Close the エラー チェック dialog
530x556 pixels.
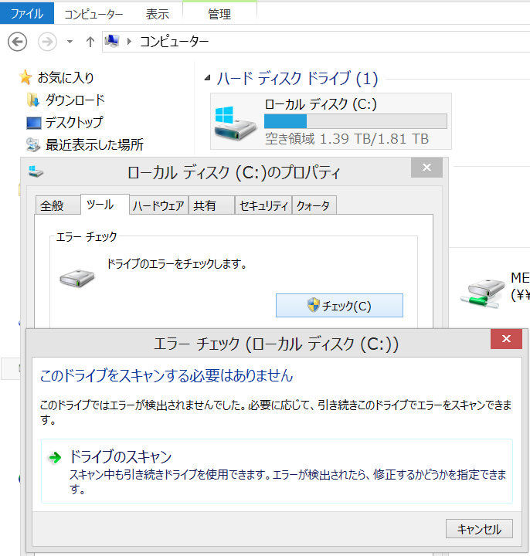pos(506,339)
